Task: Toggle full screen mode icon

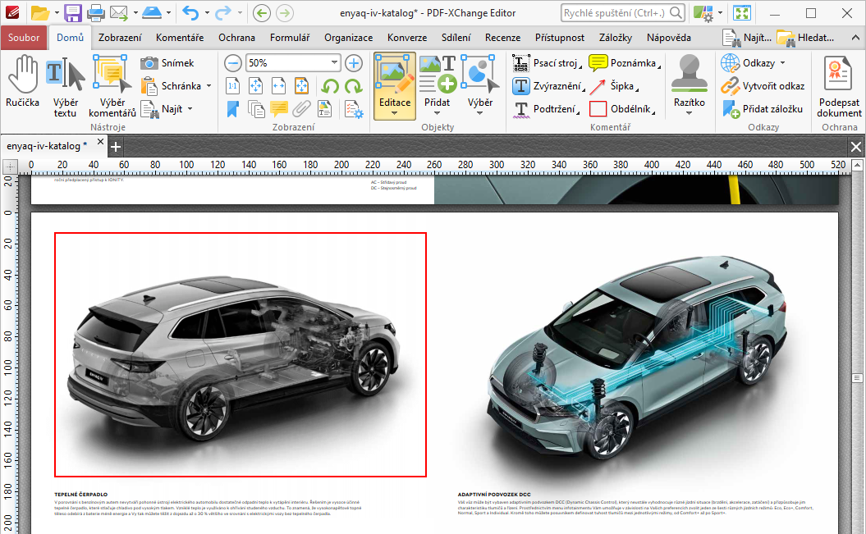Action: coord(741,12)
